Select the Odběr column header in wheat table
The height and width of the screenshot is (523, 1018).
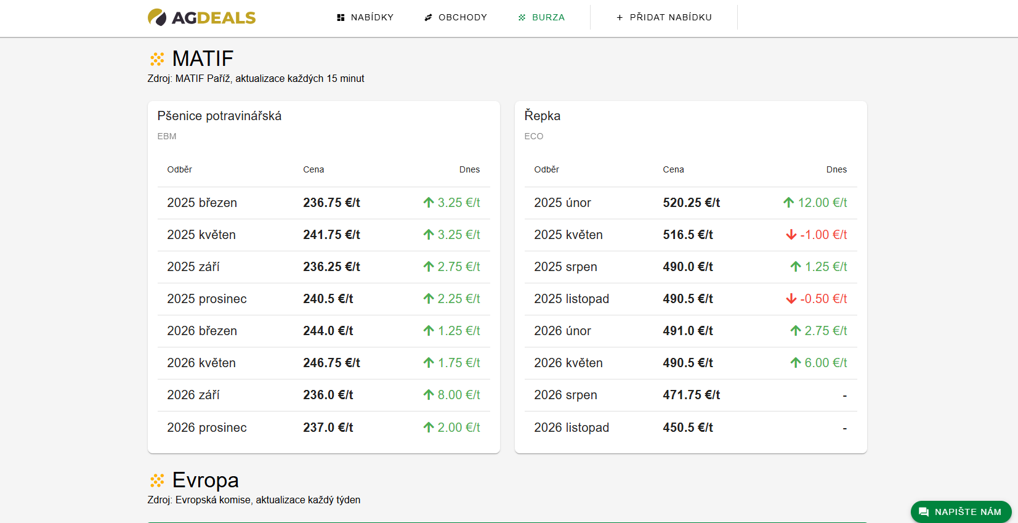click(179, 169)
